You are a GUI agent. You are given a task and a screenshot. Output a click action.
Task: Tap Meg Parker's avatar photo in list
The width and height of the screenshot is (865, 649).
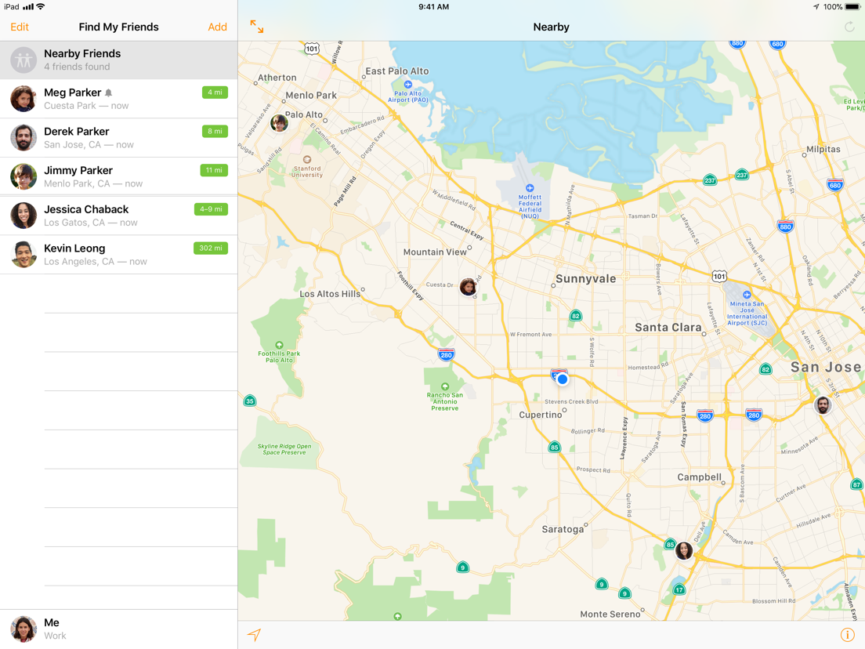point(24,99)
